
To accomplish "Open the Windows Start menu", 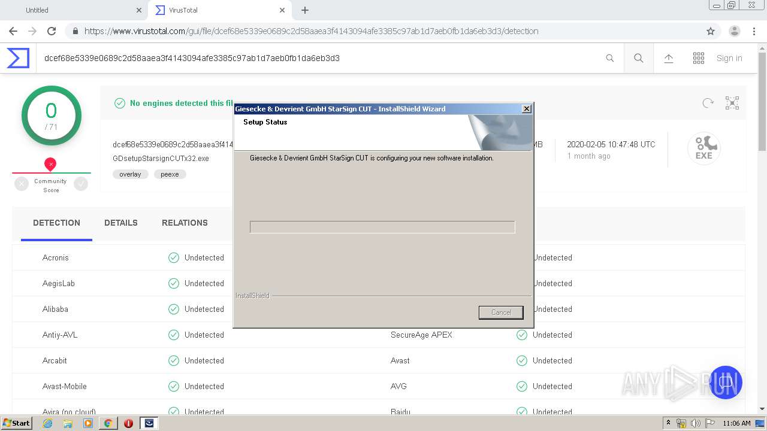I will point(17,423).
